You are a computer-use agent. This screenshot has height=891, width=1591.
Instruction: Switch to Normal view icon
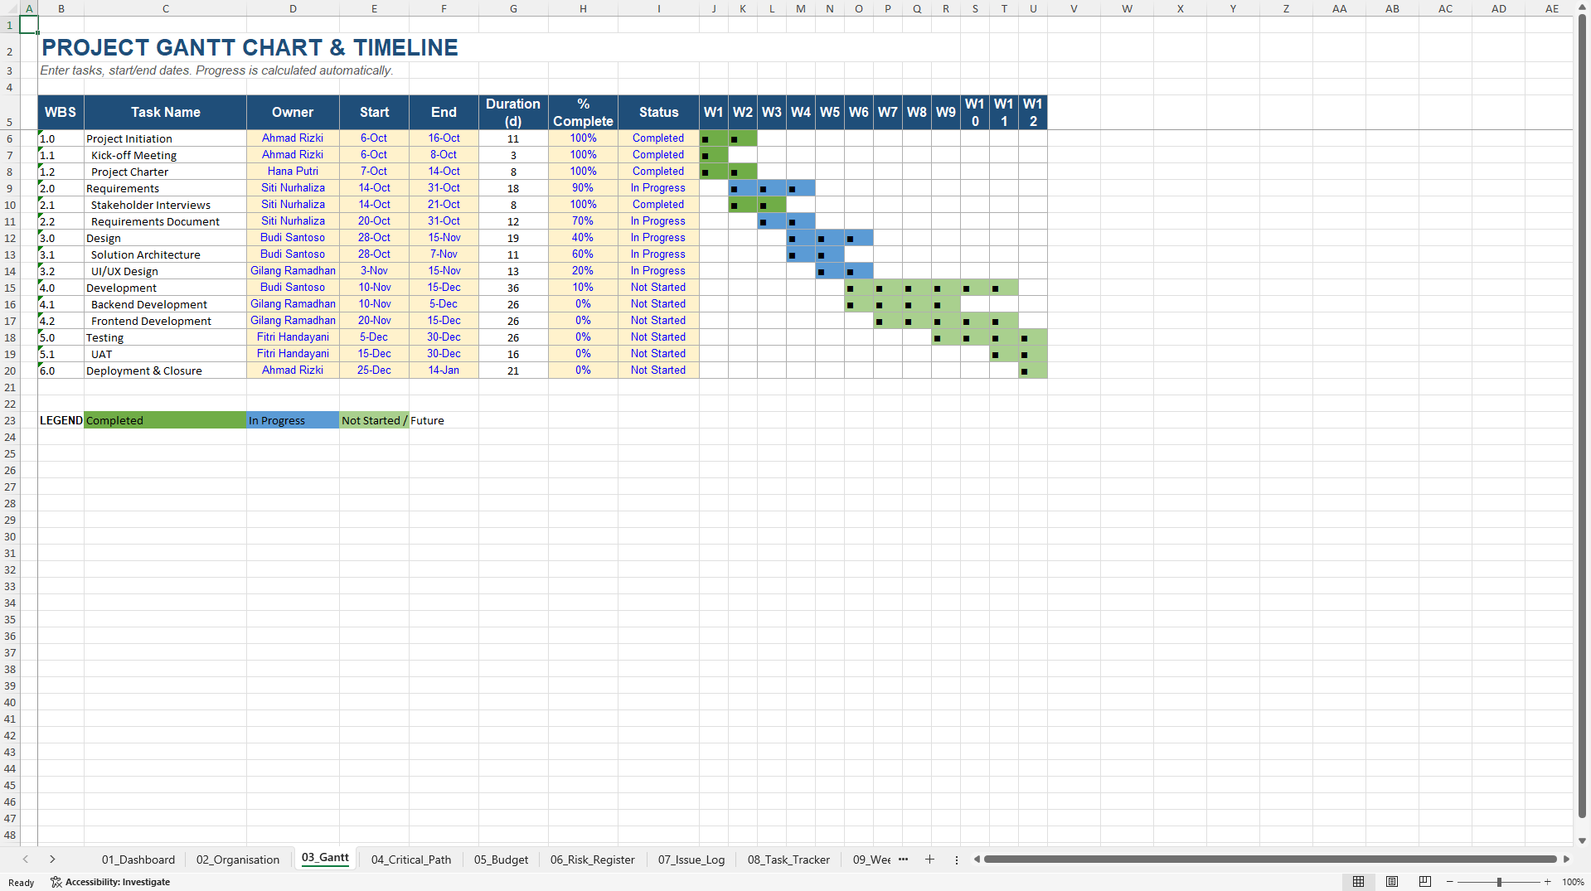[1358, 882]
